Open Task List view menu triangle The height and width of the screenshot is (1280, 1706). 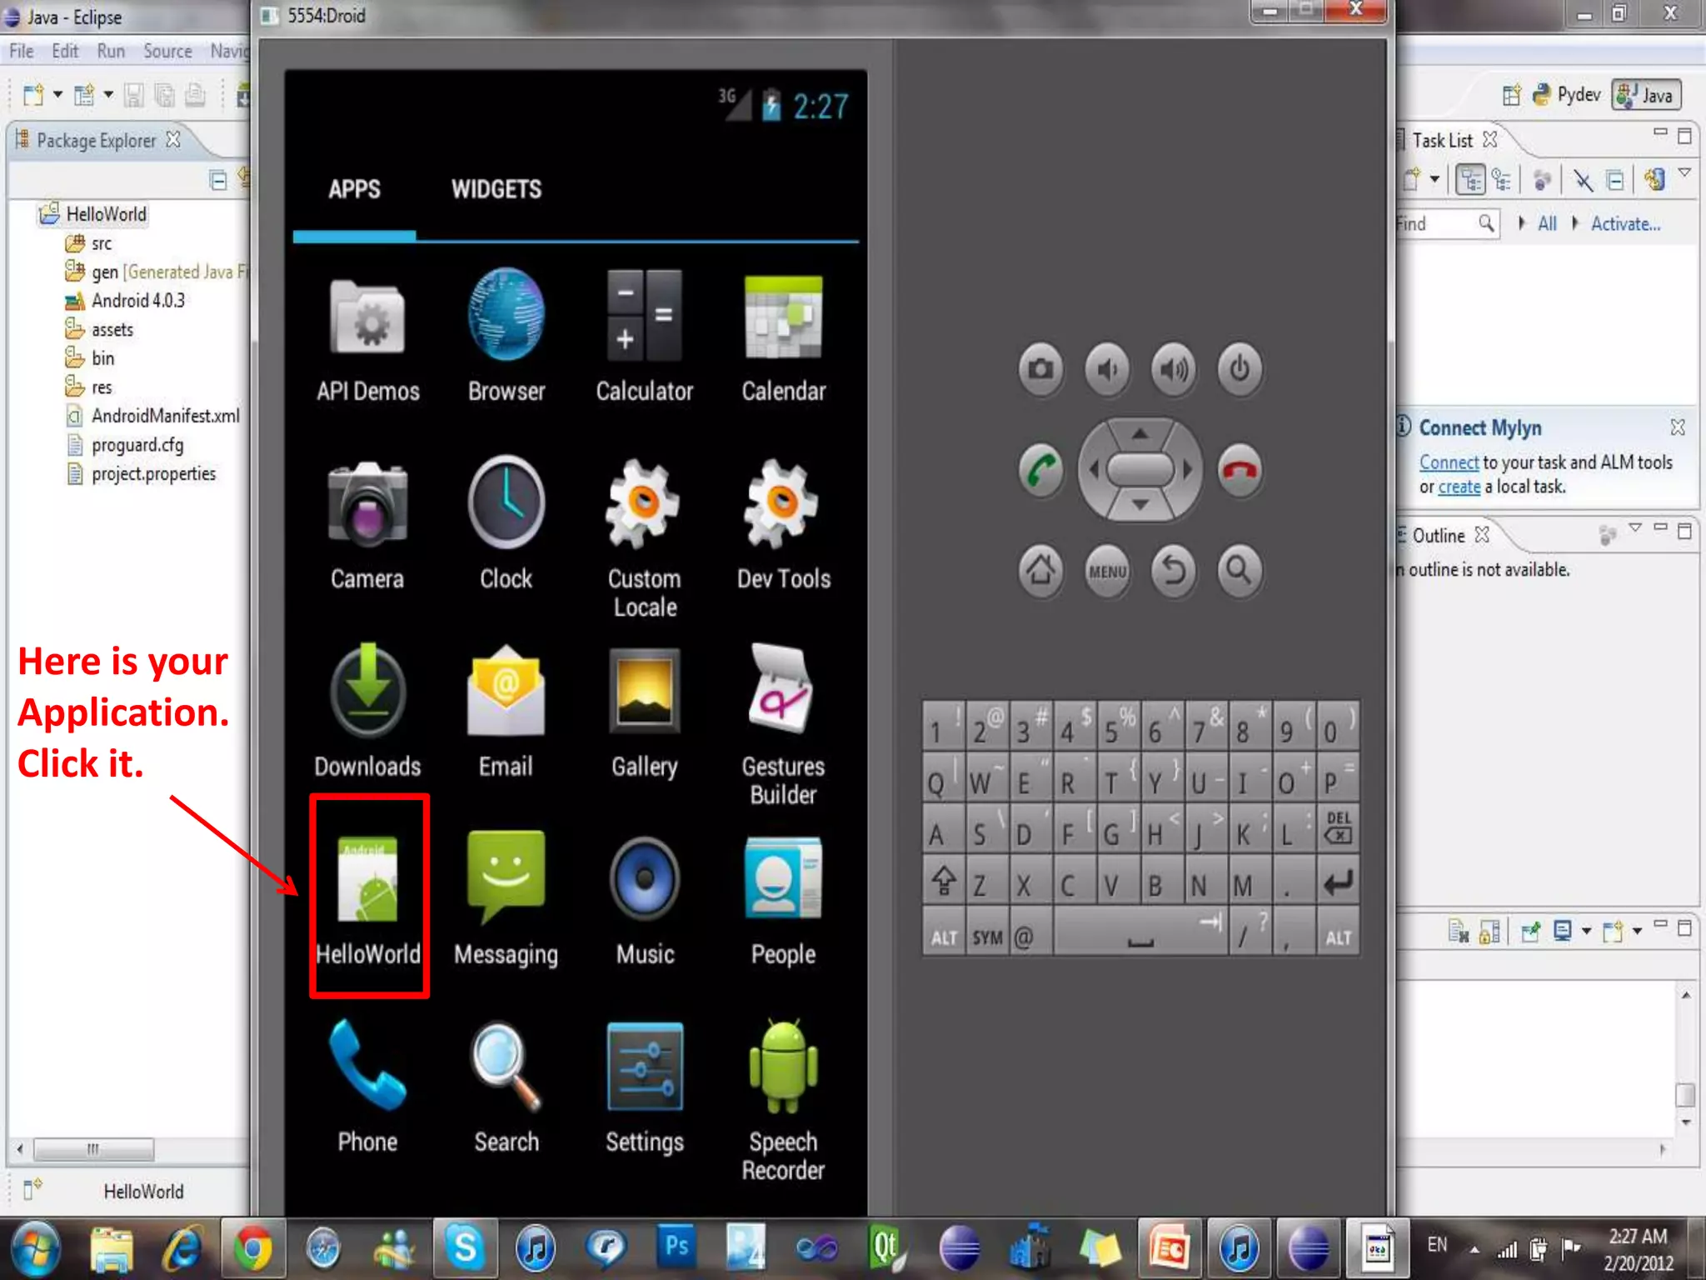(x=1684, y=172)
